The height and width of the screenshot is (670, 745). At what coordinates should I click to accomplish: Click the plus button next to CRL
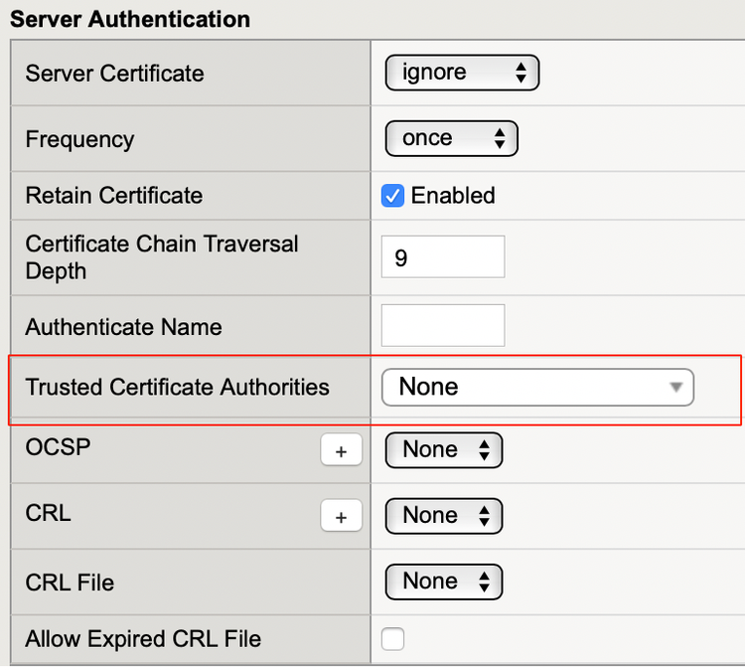click(x=341, y=517)
